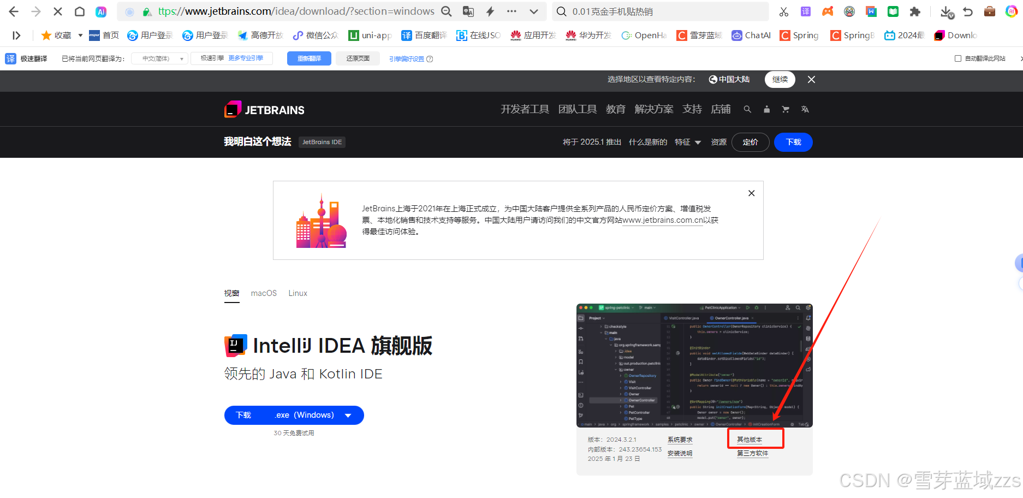Open the JetBrains shopping cart icon
Screen dimensions: 1023x498
click(x=786, y=109)
